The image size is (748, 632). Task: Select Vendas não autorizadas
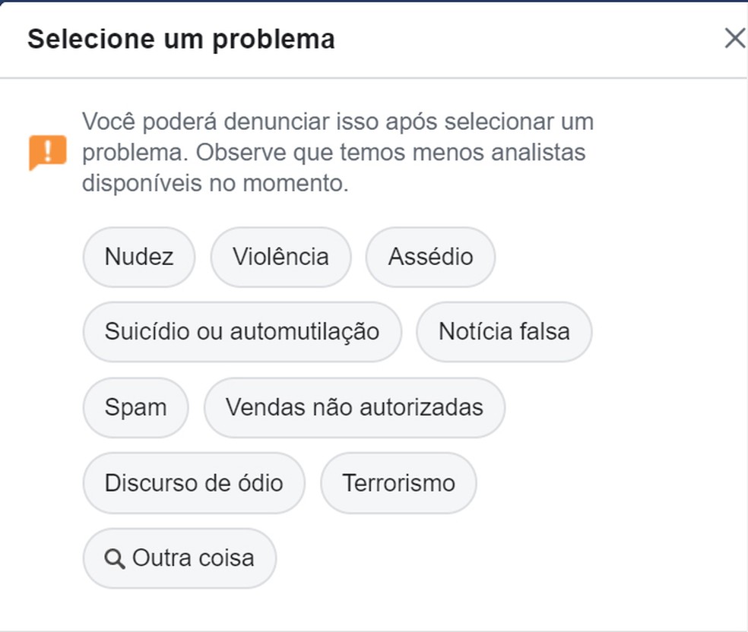coord(354,407)
